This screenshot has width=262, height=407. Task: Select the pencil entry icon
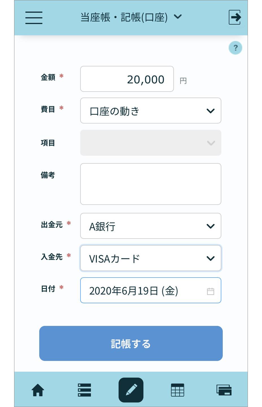(131, 390)
